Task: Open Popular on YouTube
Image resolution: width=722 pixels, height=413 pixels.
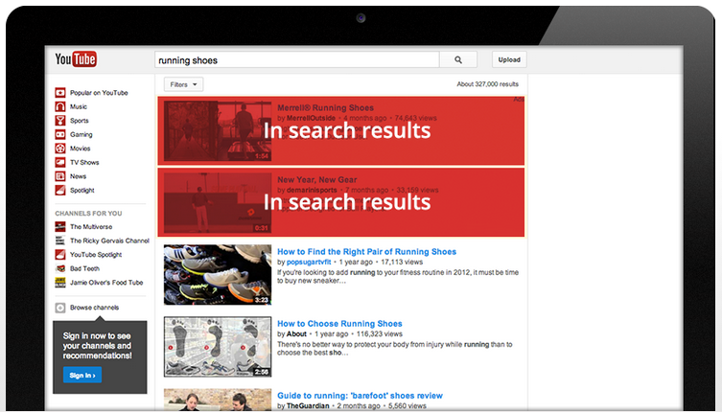Action: click(99, 93)
